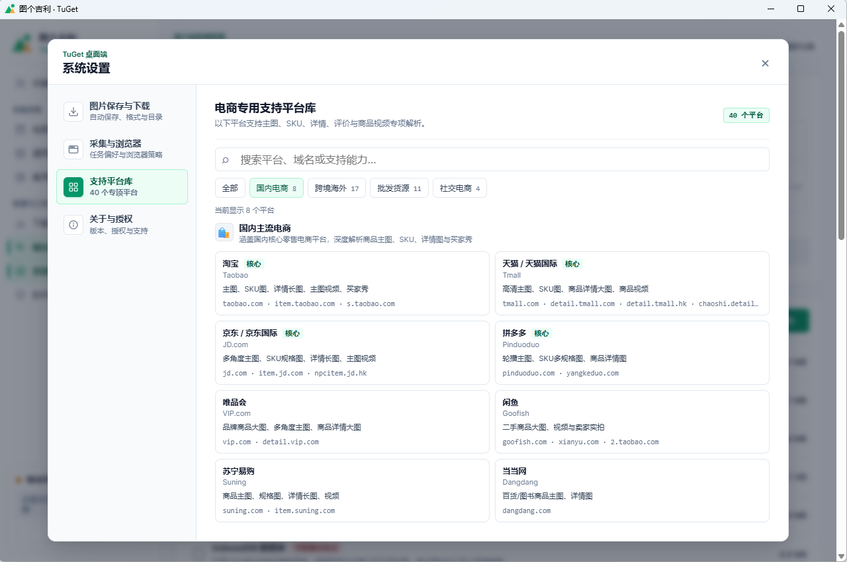The width and height of the screenshot is (847, 562).
Task: Open the 苏宁易购 Suning platform card
Action: point(352,491)
